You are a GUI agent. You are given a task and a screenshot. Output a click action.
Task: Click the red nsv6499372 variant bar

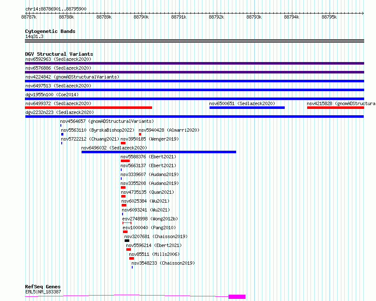coord(88,108)
